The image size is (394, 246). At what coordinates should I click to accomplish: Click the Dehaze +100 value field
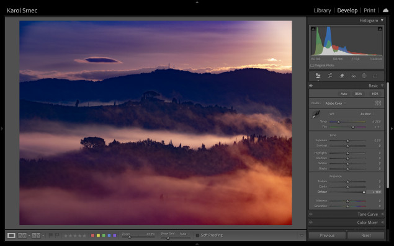[x=374, y=191]
